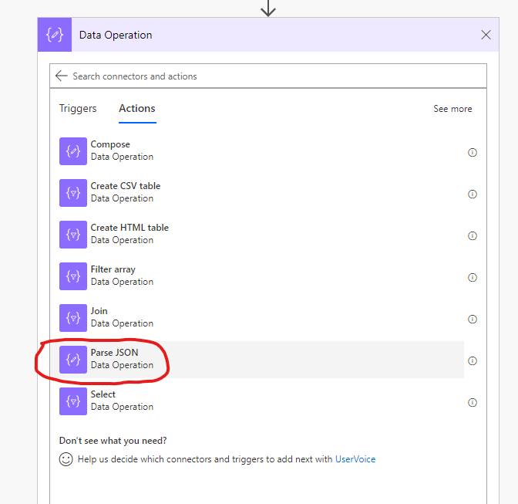
Task: Focus the Search connectors and actions field
Action: [x=270, y=76]
